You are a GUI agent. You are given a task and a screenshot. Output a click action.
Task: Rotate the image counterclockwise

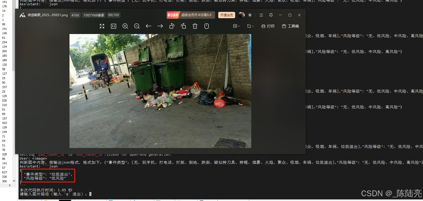(172, 26)
